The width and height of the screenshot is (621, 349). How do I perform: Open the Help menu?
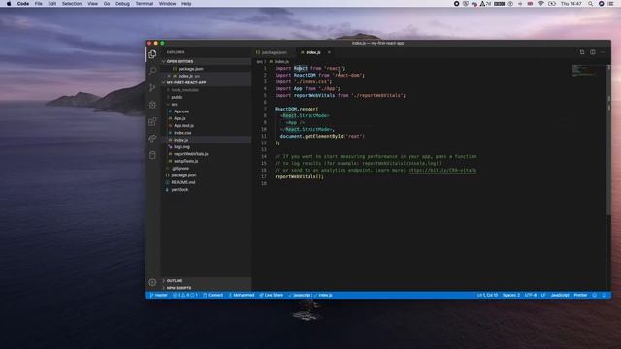pos(186,4)
